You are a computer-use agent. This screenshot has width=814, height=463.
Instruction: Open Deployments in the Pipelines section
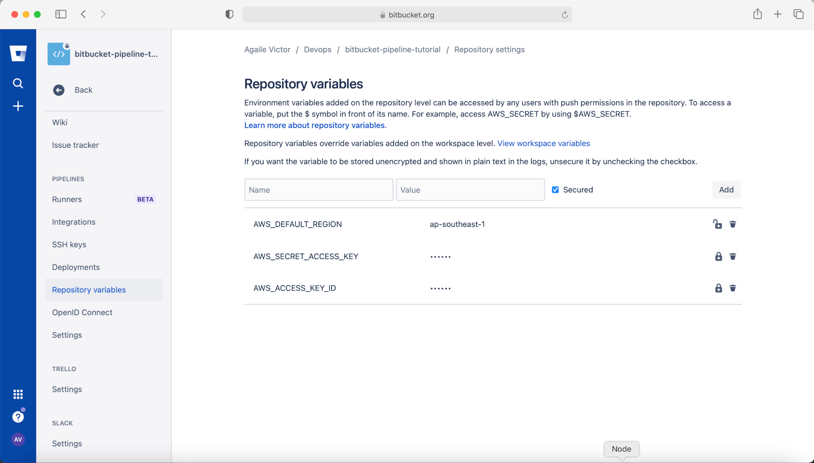[x=76, y=267]
